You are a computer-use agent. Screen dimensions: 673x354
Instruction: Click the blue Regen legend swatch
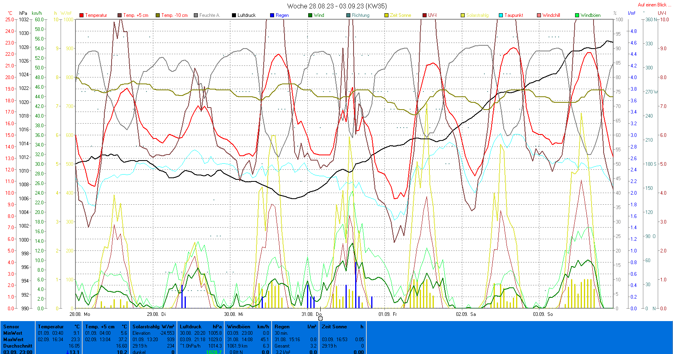[x=272, y=15]
